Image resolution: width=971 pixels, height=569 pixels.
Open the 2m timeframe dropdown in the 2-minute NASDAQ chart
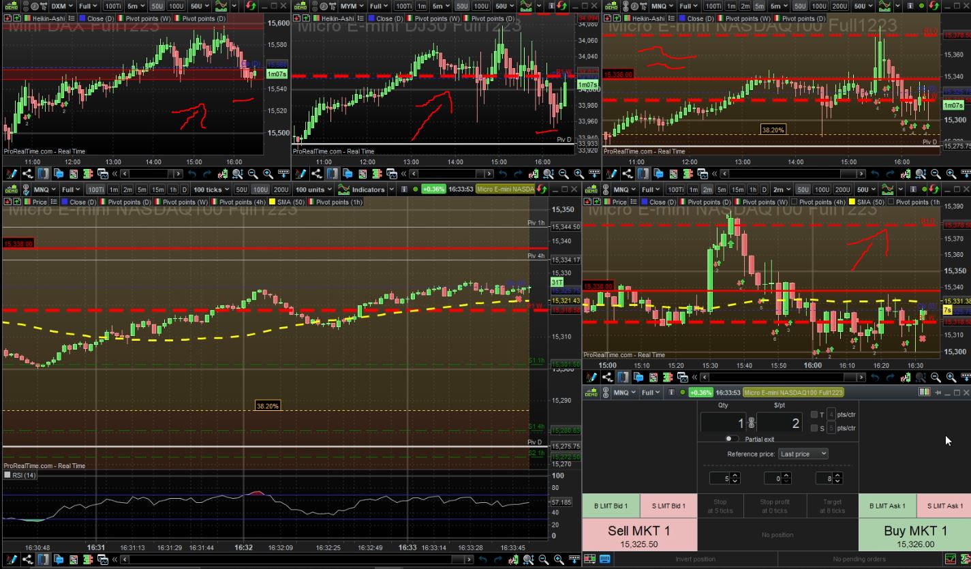click(783, 189)
